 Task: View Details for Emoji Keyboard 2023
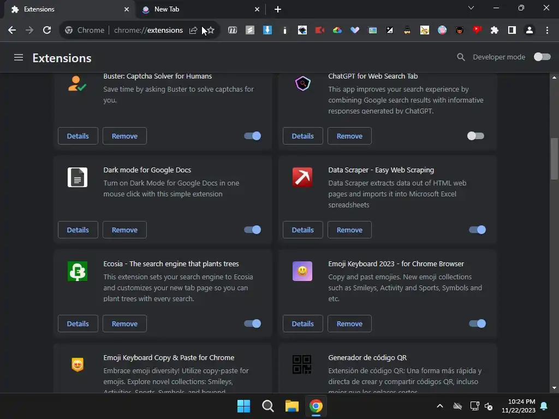pyautogui.click(x=302, y=324)
